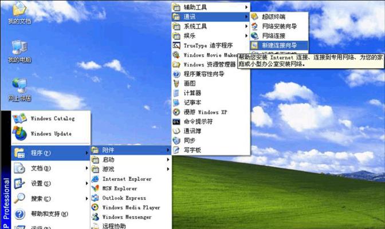Open 通讯簿 address book entry
385x229 pixels.
[x=211, y=131]
